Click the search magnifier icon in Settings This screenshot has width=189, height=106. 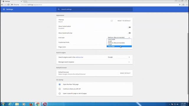point(58,9)
